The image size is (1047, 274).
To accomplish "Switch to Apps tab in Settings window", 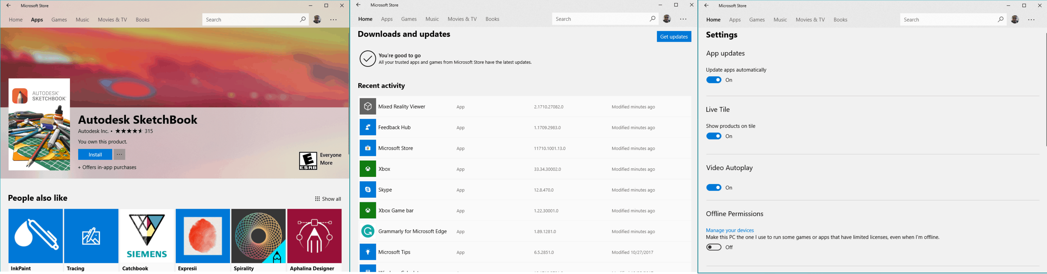I will [x=735, y=20].
